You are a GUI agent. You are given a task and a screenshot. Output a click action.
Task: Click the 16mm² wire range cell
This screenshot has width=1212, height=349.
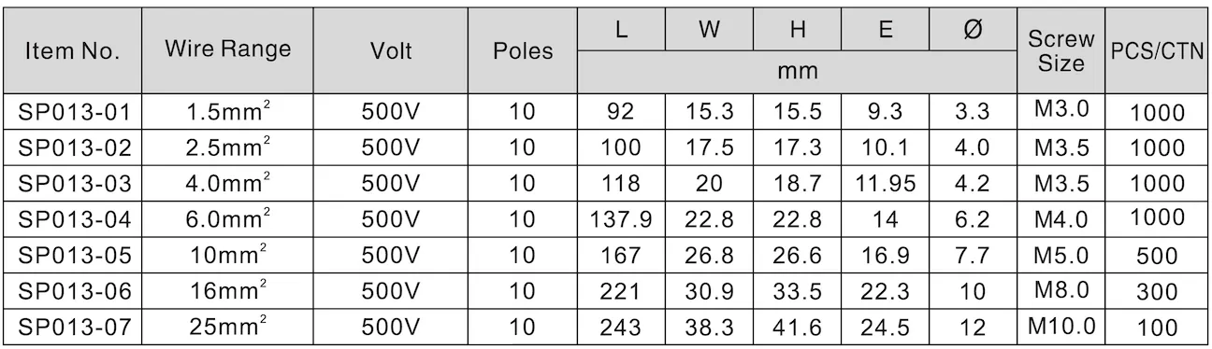tap(227, 291)
